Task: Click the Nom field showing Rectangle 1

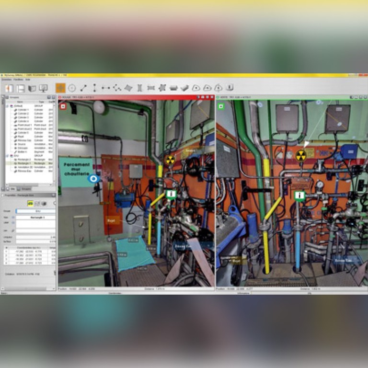Action: tap(36, 217)
